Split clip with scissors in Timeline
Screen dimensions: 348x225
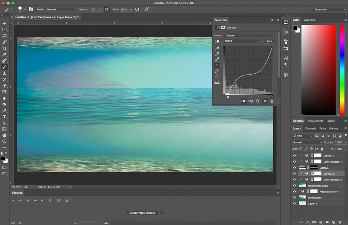[x=59, y=200]
